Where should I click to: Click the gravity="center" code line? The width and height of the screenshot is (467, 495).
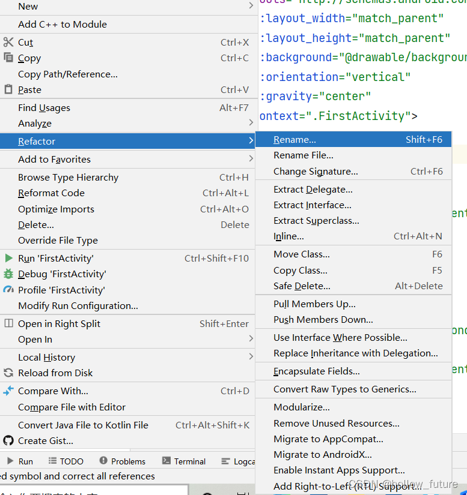315,96
